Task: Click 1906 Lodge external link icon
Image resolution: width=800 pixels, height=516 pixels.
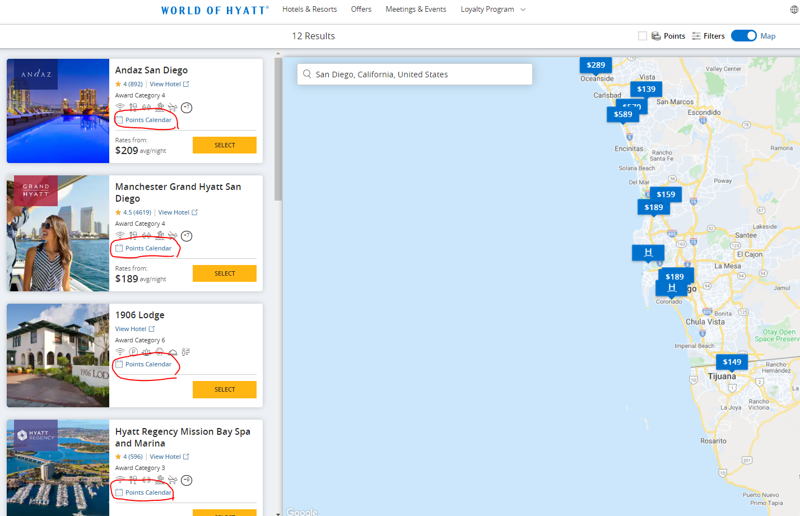Action: click(x=152, y=329)
